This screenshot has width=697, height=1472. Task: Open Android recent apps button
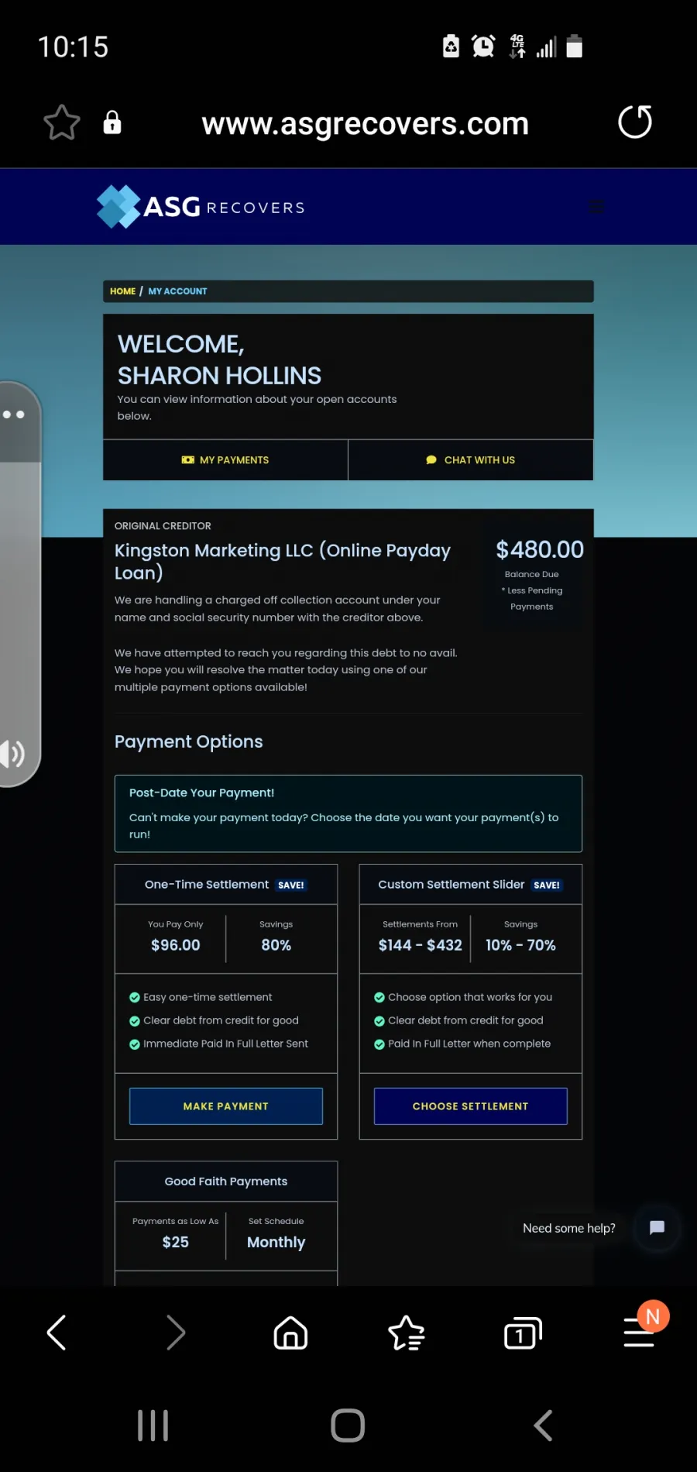153,1426
